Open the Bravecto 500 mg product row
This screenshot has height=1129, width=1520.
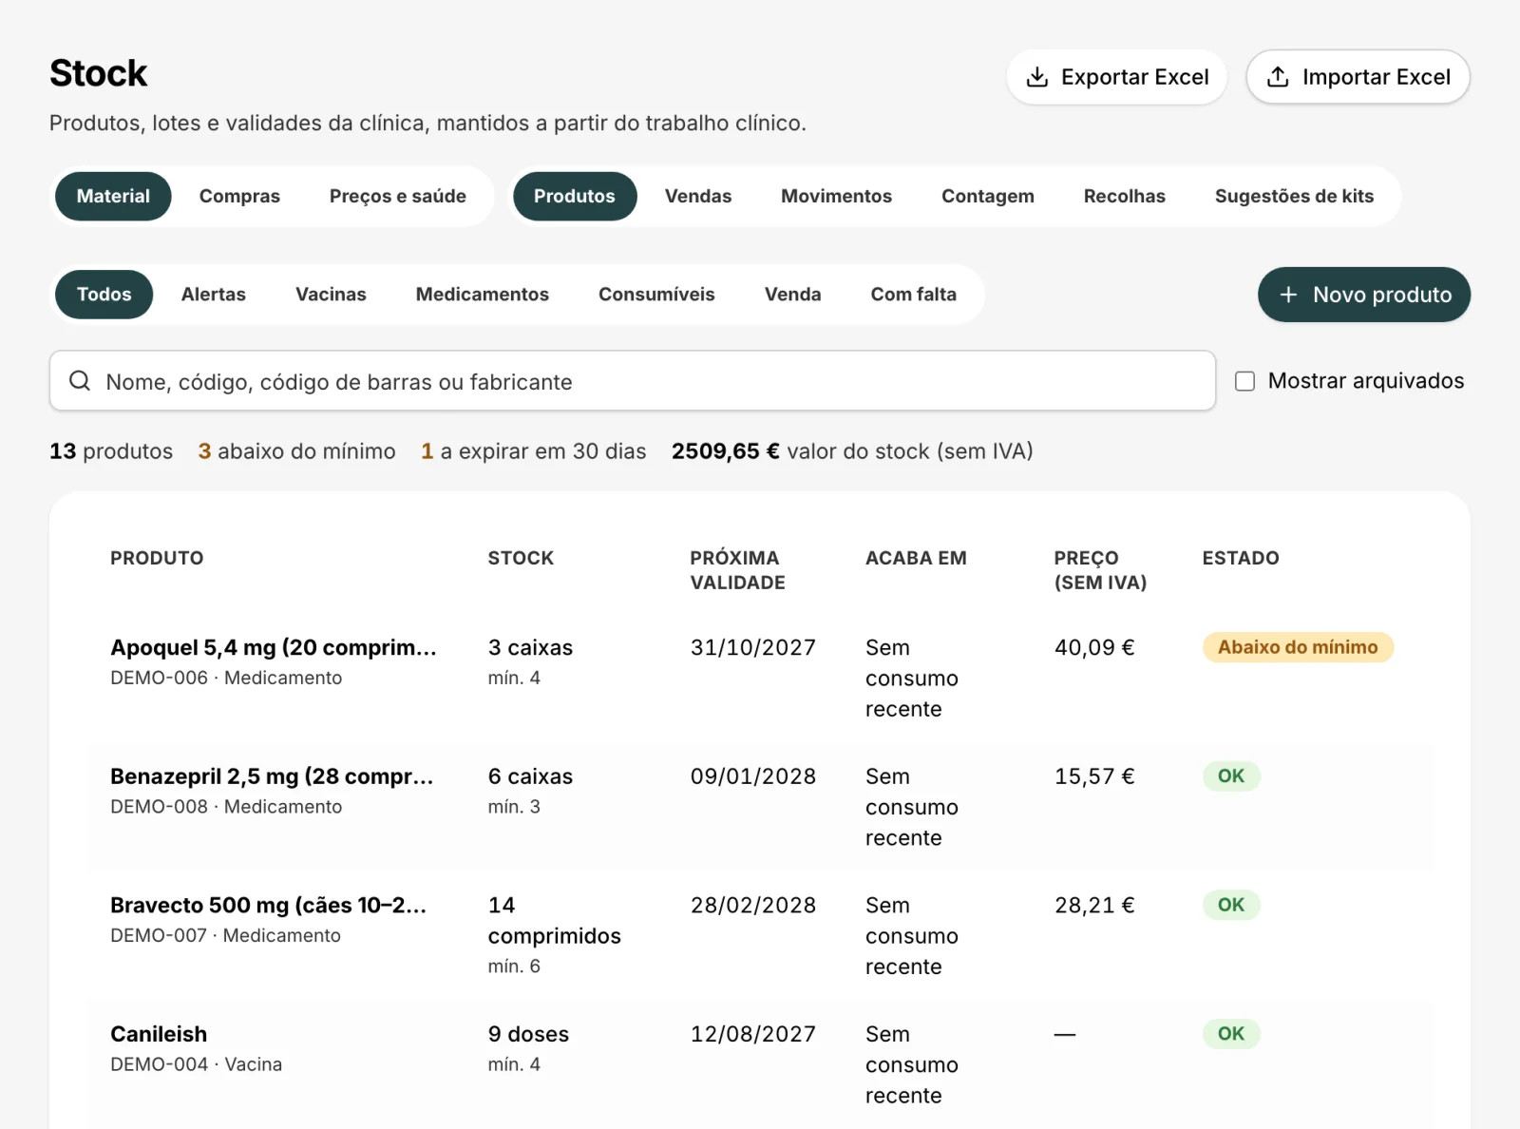pyautogui.click(x=760, y=935)
